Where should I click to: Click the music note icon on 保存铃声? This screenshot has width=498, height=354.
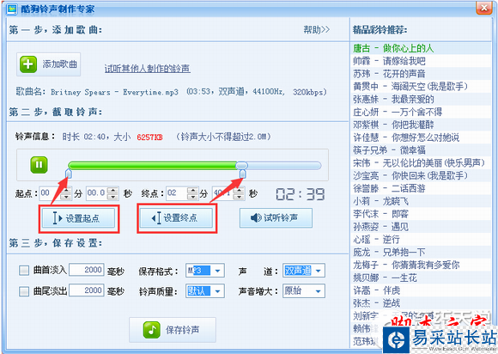pos(152,330)
